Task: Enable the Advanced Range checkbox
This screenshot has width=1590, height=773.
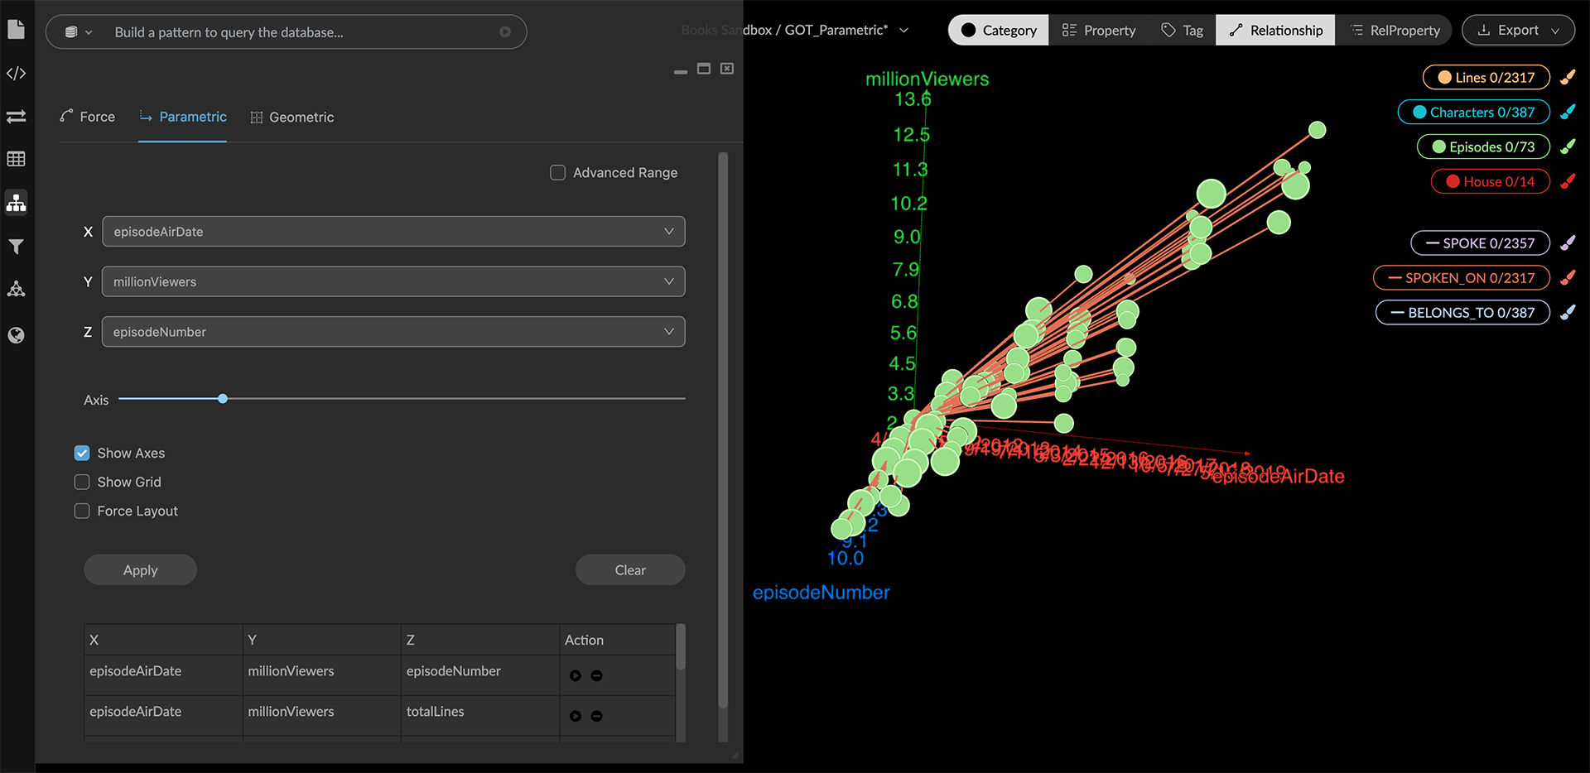Action: pos(558,173)
